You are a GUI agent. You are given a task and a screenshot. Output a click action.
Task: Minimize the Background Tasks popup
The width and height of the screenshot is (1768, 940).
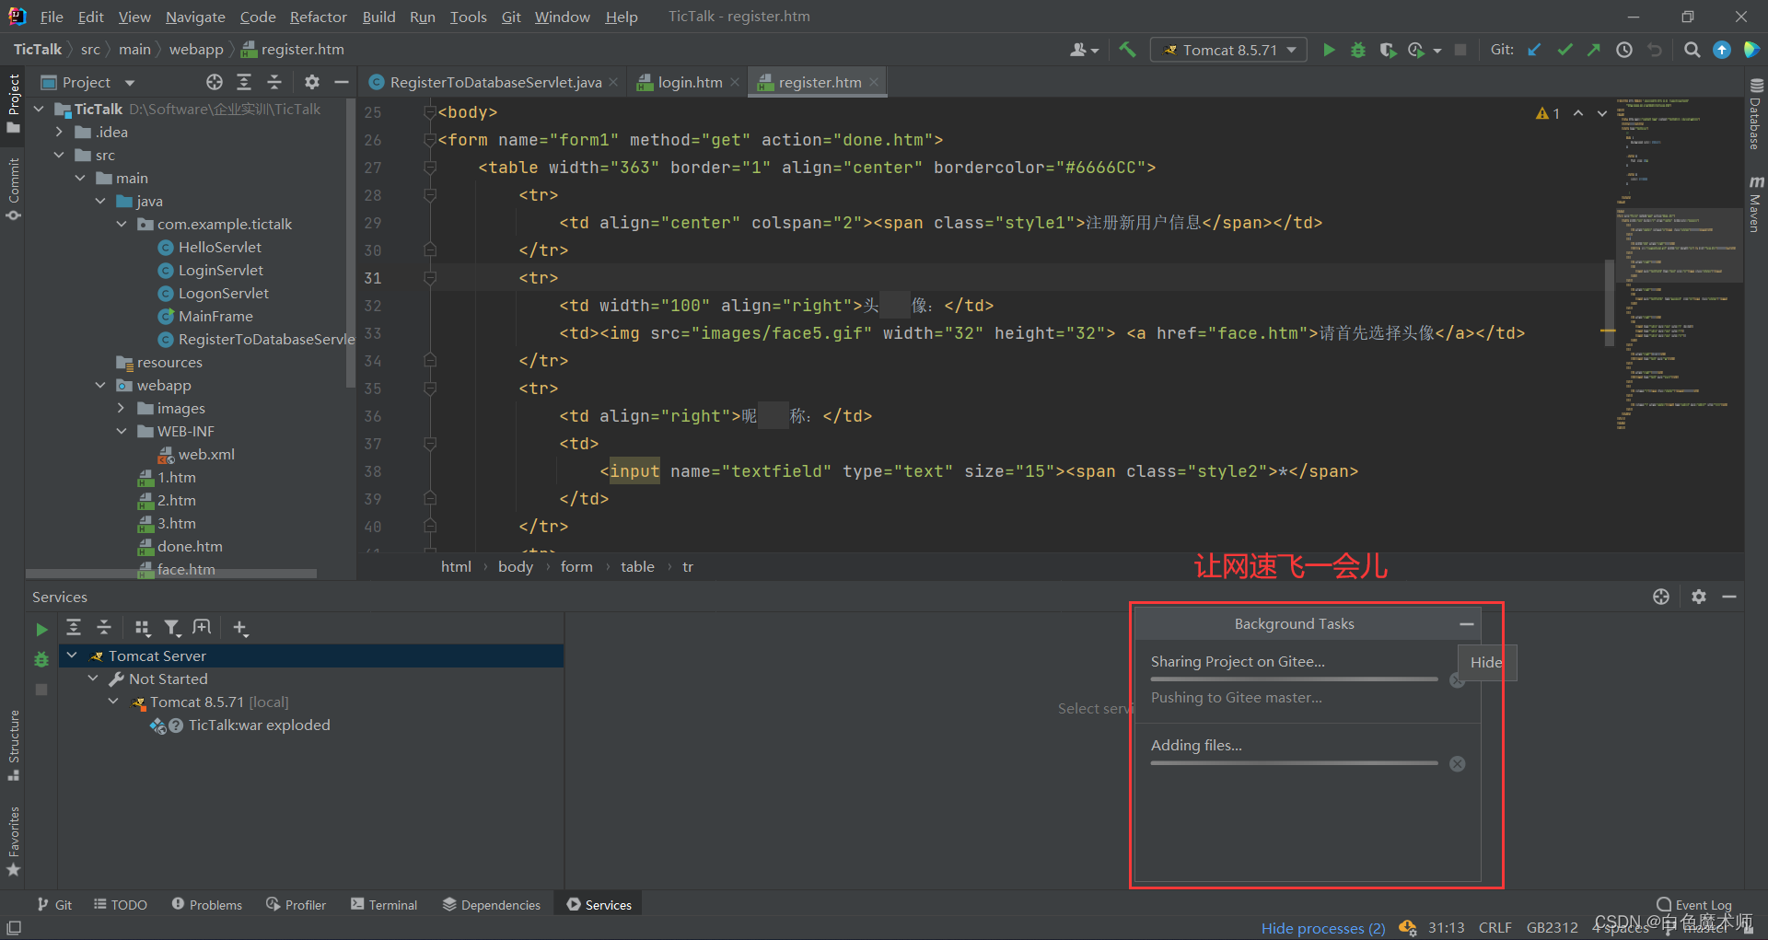(1467, 624)
